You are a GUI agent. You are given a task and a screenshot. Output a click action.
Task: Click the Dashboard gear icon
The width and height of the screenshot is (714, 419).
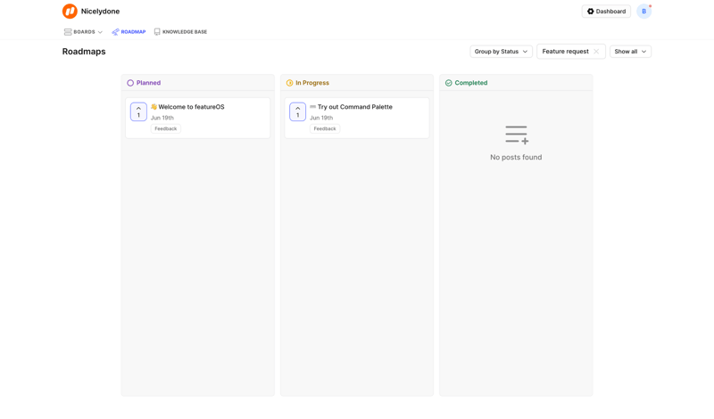coord(591,12)
